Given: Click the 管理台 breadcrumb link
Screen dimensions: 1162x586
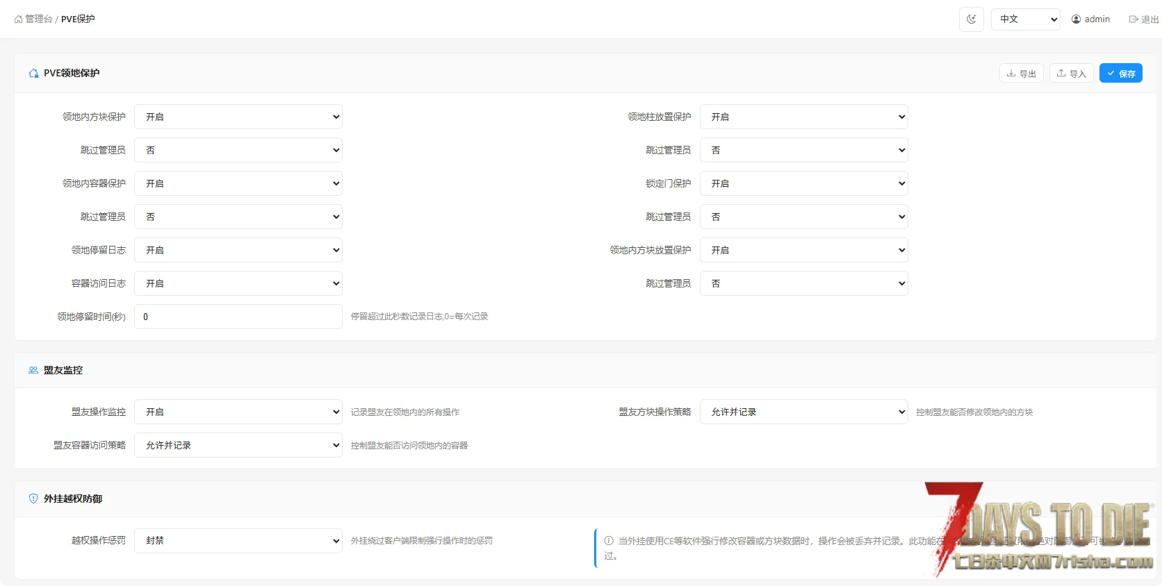Looking at the screenshot, I should (x=39, y=19).
